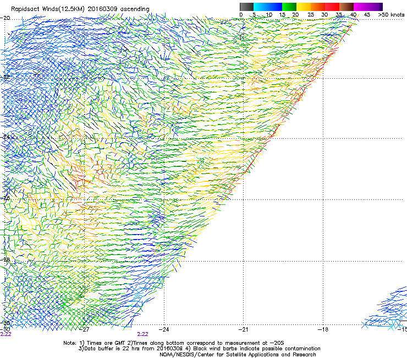The height and width of the screenshot is (358, 407).
Task: Click the purple "2:22" time nearest -24 longitude
Action: coord(143,334)
